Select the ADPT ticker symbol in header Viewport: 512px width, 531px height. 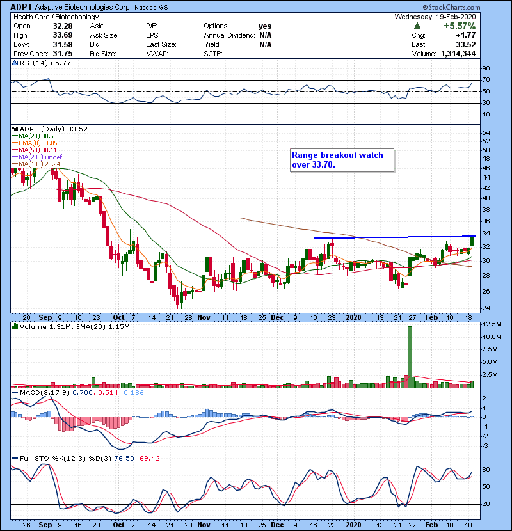click(22, 7)
